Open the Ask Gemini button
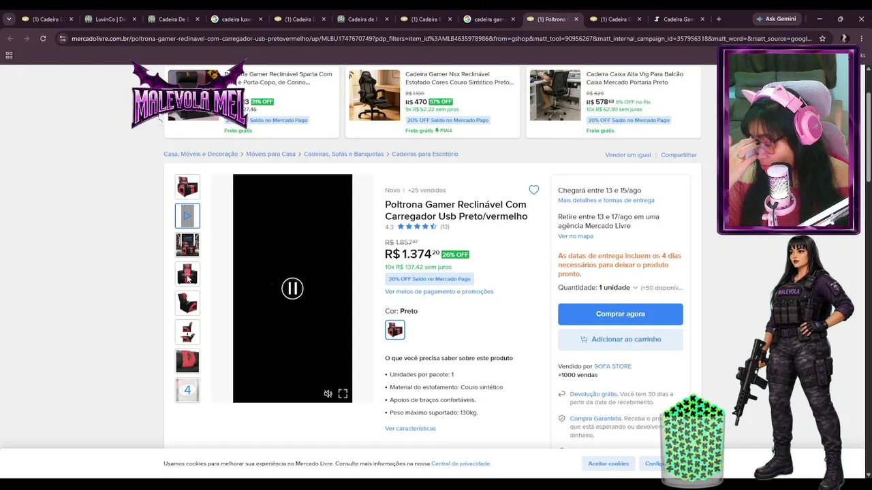 pyautogui.click(x=776, y=19)
